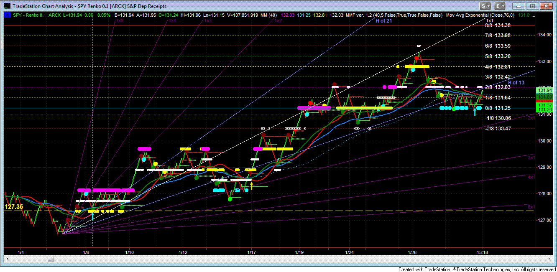
Task: Click the '3/8 132.42' Murrey level label
Action: pyautogui.click(x=498, y=77)
